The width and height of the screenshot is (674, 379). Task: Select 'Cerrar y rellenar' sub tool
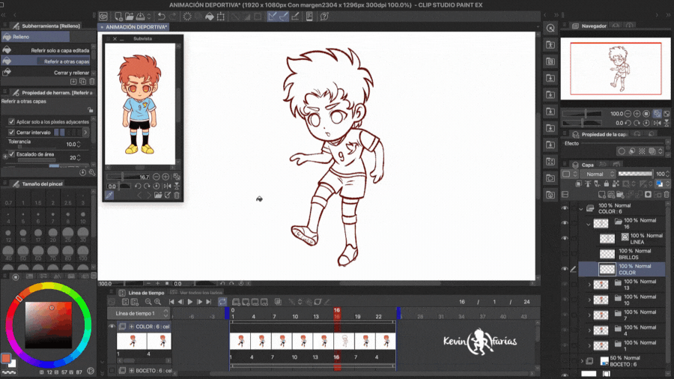tap(46, 73)
